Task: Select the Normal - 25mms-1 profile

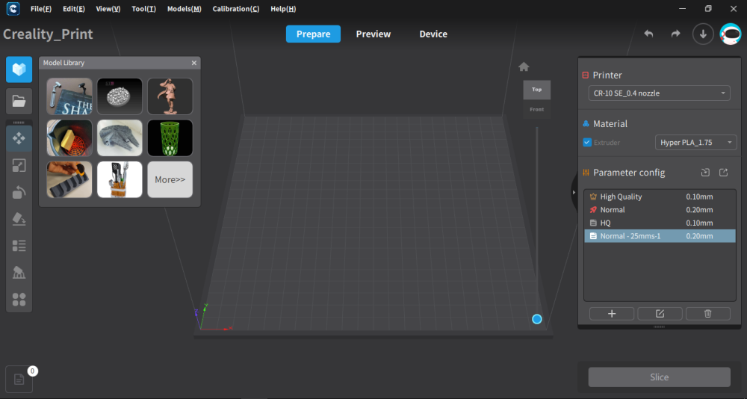Action: coord(660,236)
